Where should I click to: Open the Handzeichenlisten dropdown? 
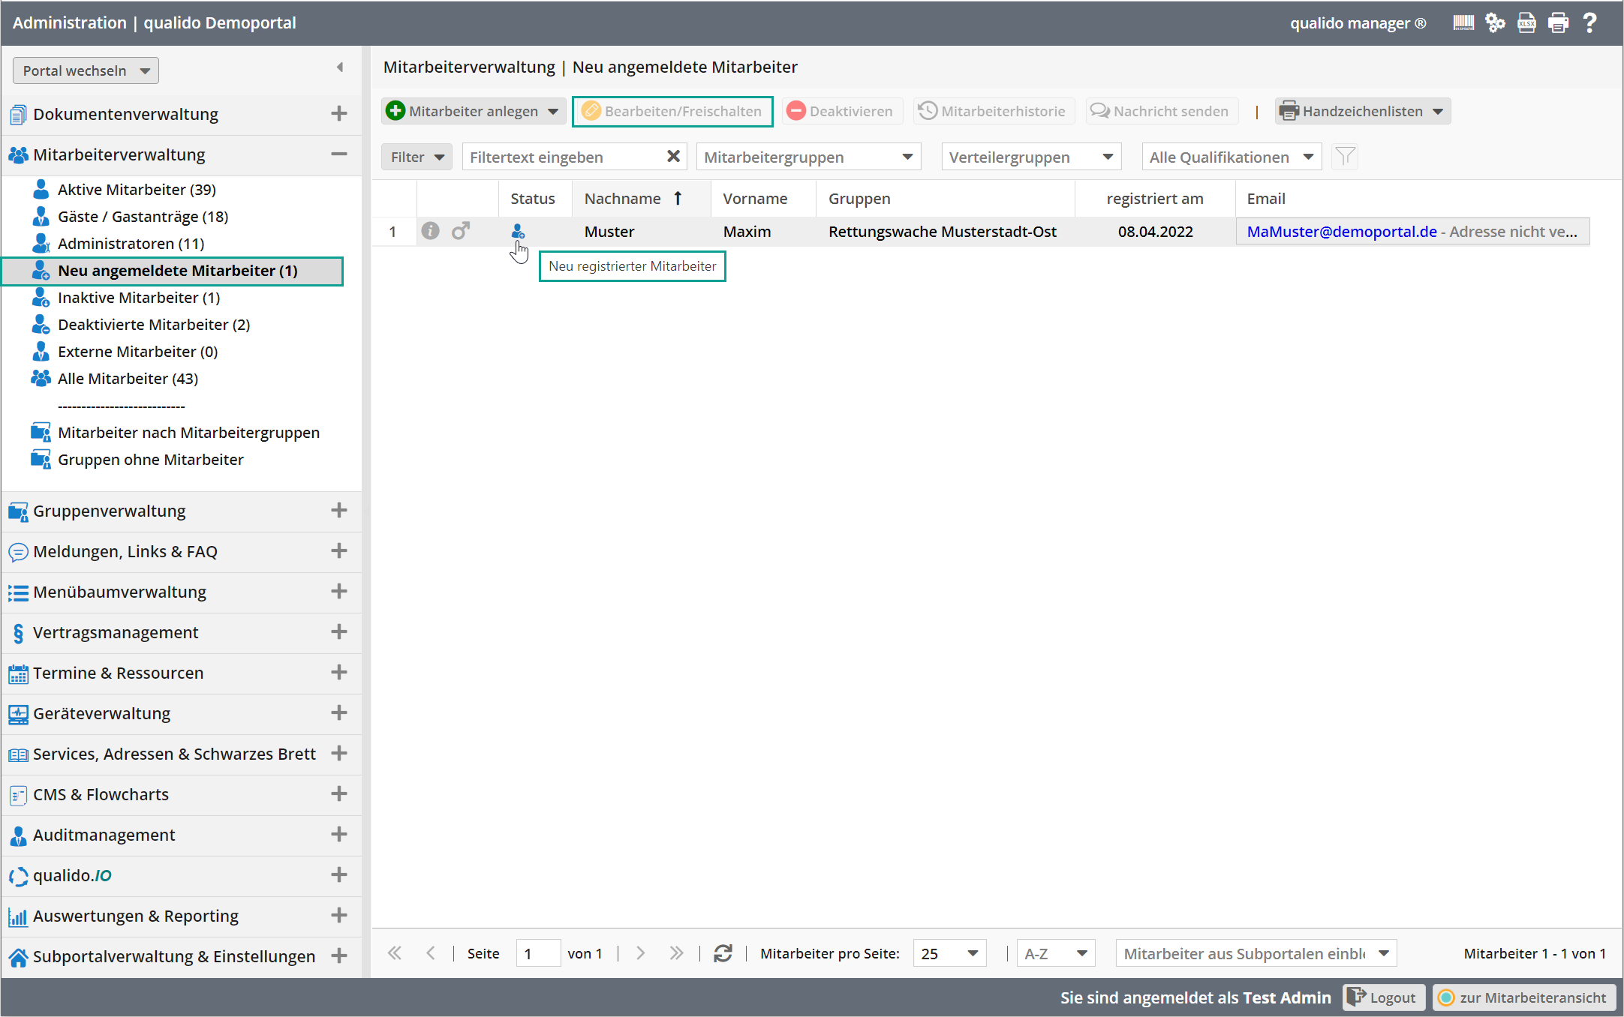1363,111
